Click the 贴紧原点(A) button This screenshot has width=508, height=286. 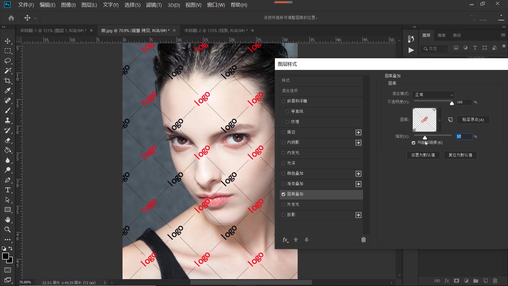pyautogui.click(x=473, y=120)
